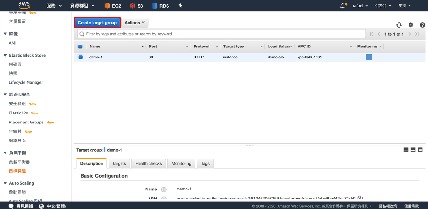Switch to the Tags tab
Viewport: 428px width, 209px height.
click(205, 163)
